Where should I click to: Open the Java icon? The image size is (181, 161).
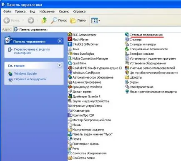click(x=70, y=49)
